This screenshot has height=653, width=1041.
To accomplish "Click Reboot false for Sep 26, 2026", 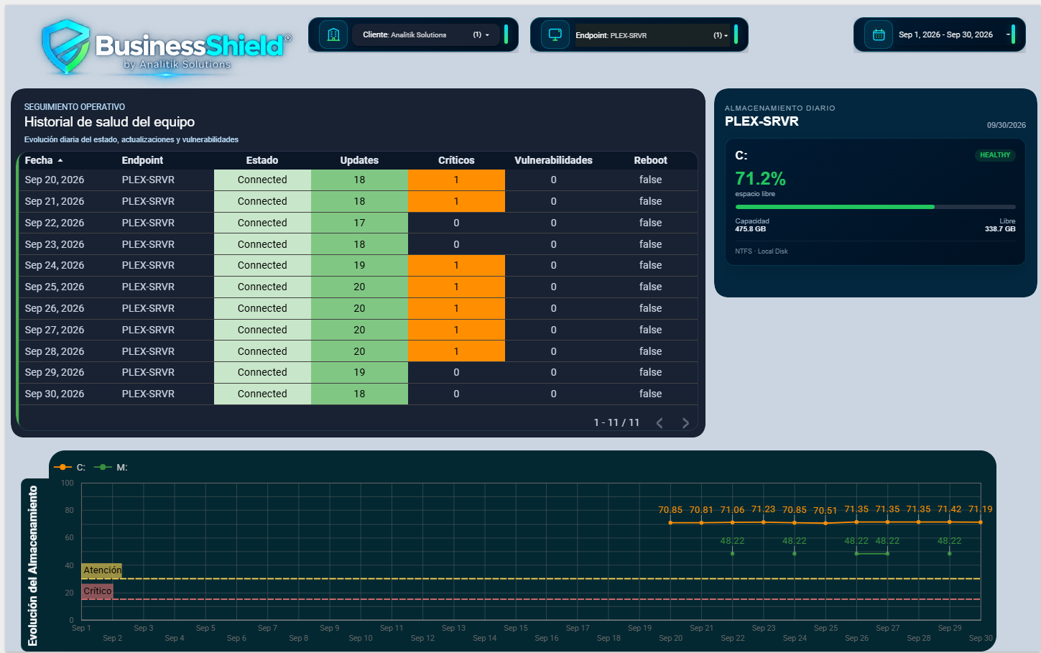I will (650, 308).
